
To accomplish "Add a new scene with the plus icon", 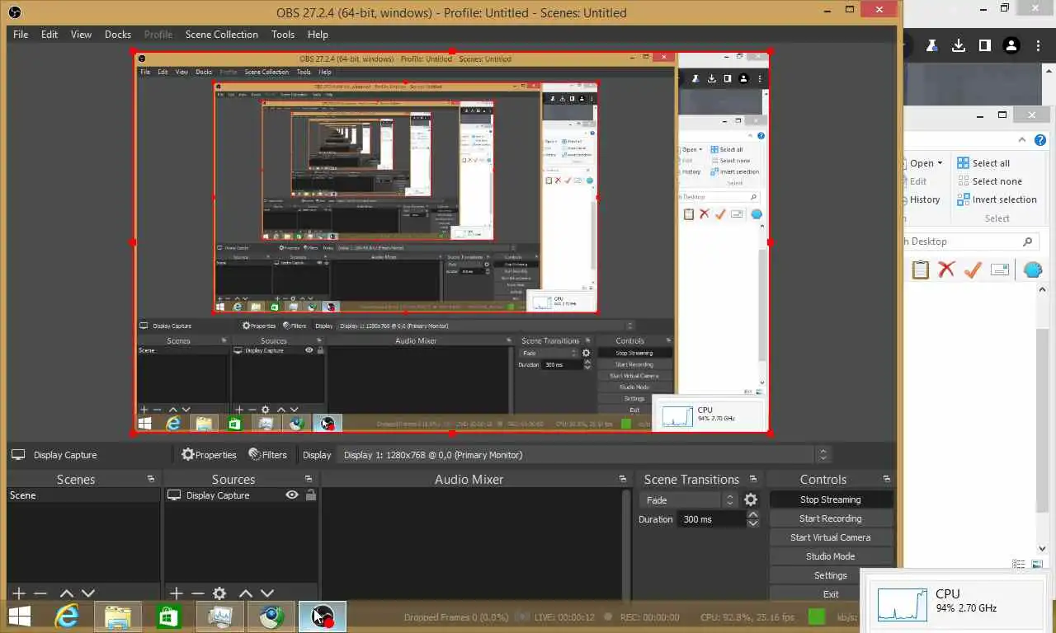I will [19, 593].
